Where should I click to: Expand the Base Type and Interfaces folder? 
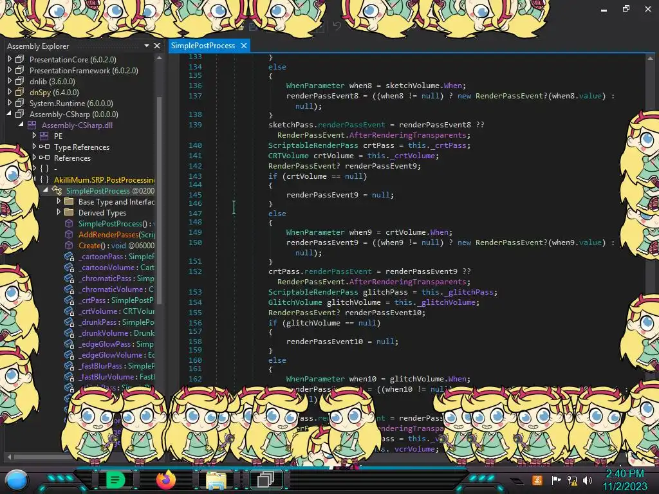(x=59, y=201)
